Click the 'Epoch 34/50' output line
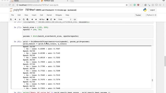This screenshot has height=93, width=166. pos(29,51)
